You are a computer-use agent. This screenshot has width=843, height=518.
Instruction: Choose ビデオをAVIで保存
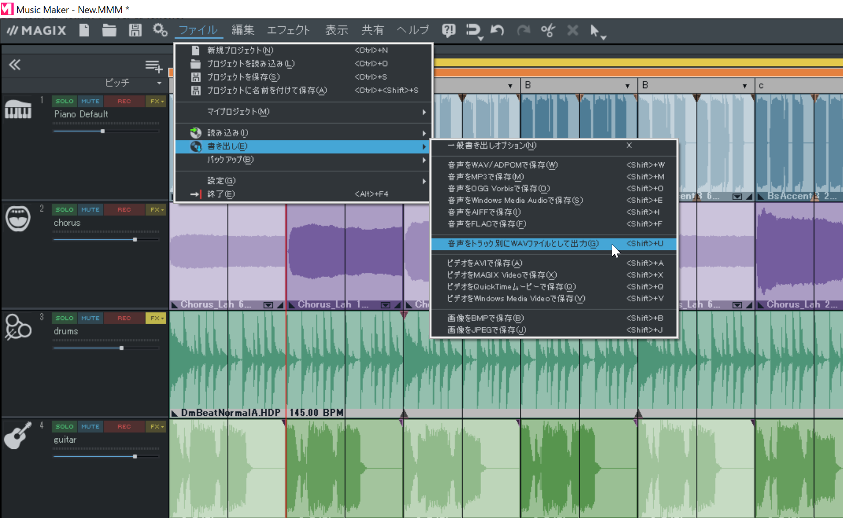coord(553,263)
